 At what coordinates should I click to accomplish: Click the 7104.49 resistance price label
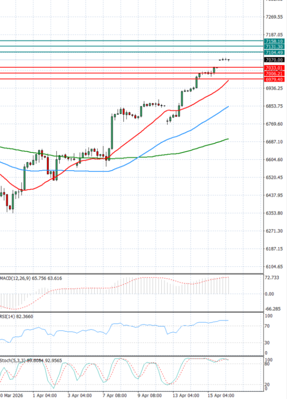coord(274,53)
